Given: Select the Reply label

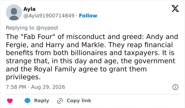Looking at the screenshot, I should [42, 101].
